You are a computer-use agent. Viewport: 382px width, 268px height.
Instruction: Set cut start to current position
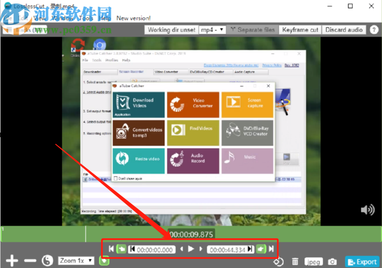121,249
